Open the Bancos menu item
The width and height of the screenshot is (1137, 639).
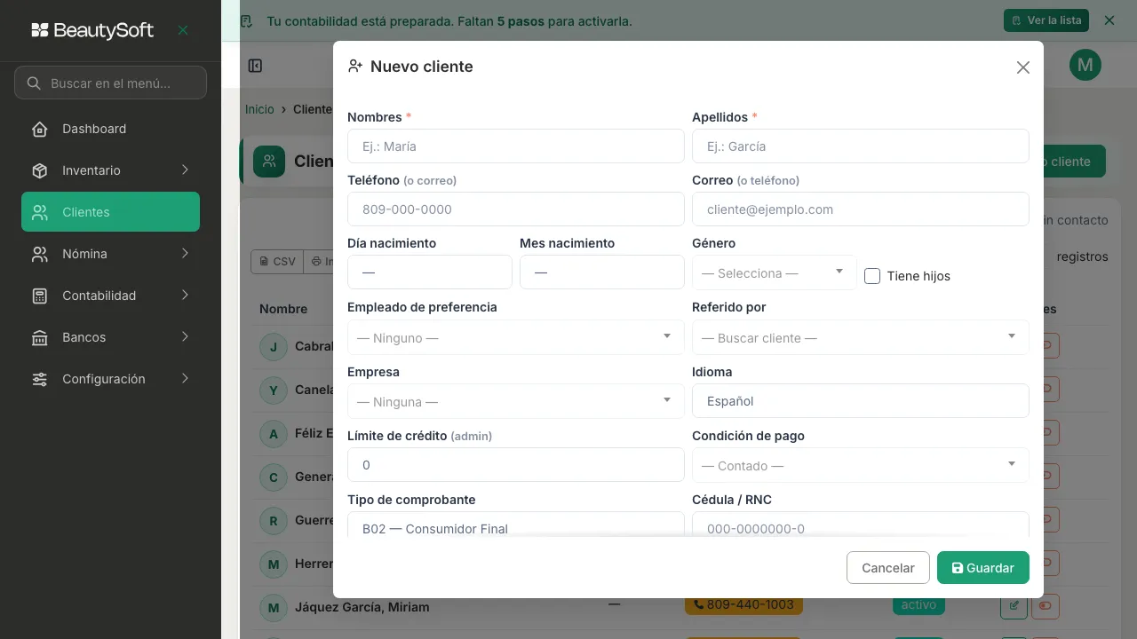tap(110, 337)
